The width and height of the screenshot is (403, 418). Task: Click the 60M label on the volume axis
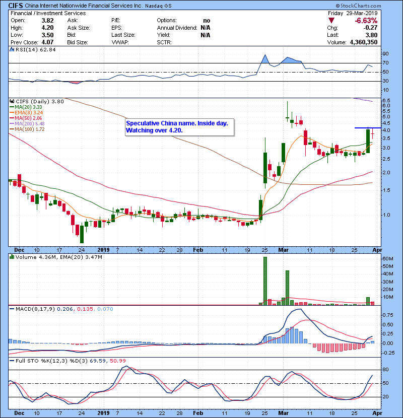coord(388,258)
